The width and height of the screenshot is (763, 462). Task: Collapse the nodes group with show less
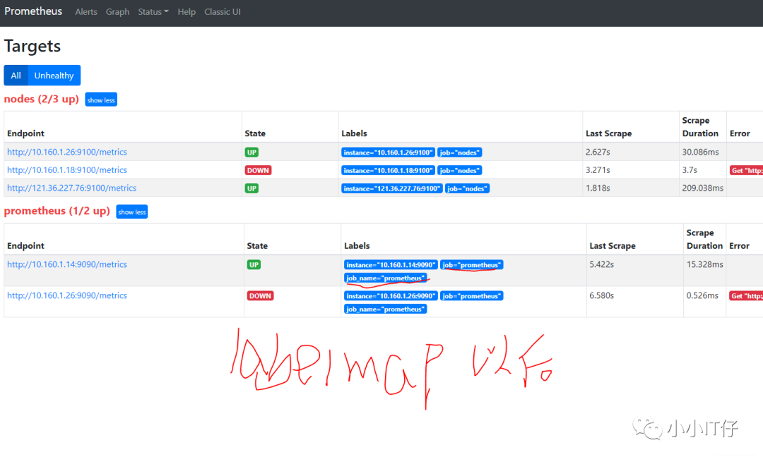point(101,100)
